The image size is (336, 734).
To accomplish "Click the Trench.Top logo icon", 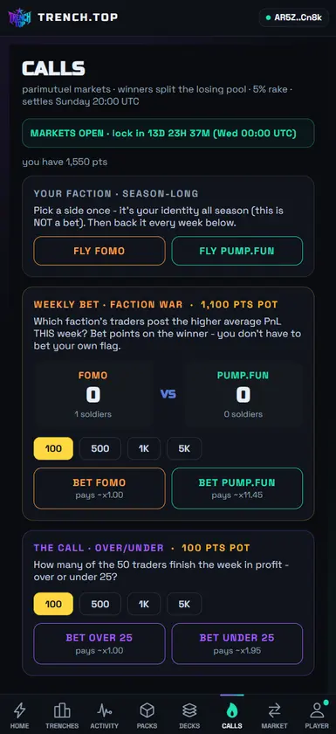I will tap(19, 17).
